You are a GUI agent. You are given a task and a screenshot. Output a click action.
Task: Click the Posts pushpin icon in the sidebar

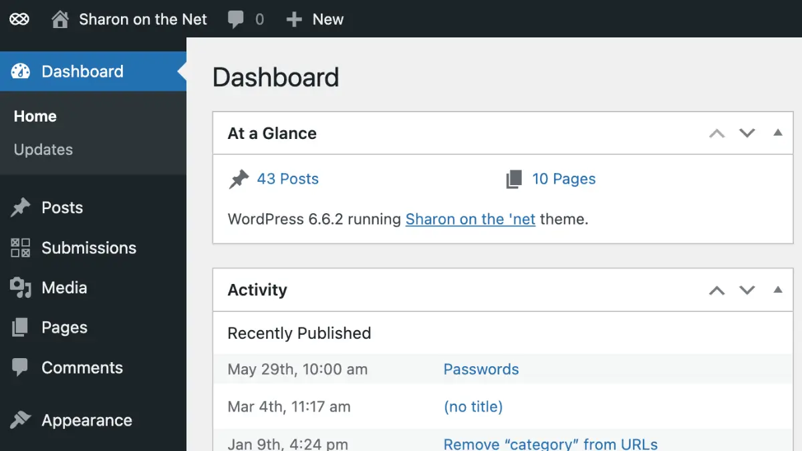coord(19,207)
